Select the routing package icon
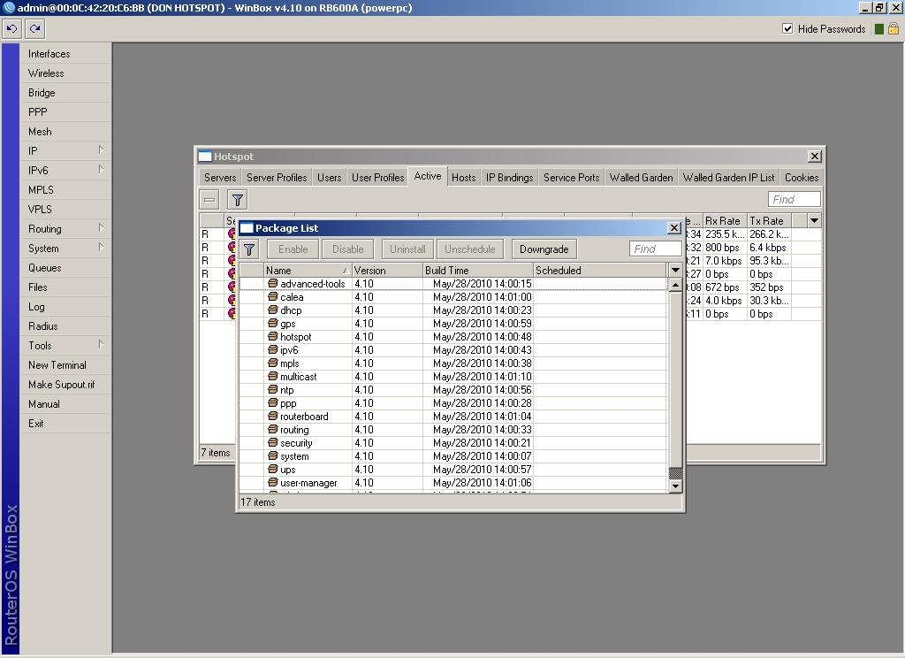This screenshot has width=905, height=658. coord(273,429)
